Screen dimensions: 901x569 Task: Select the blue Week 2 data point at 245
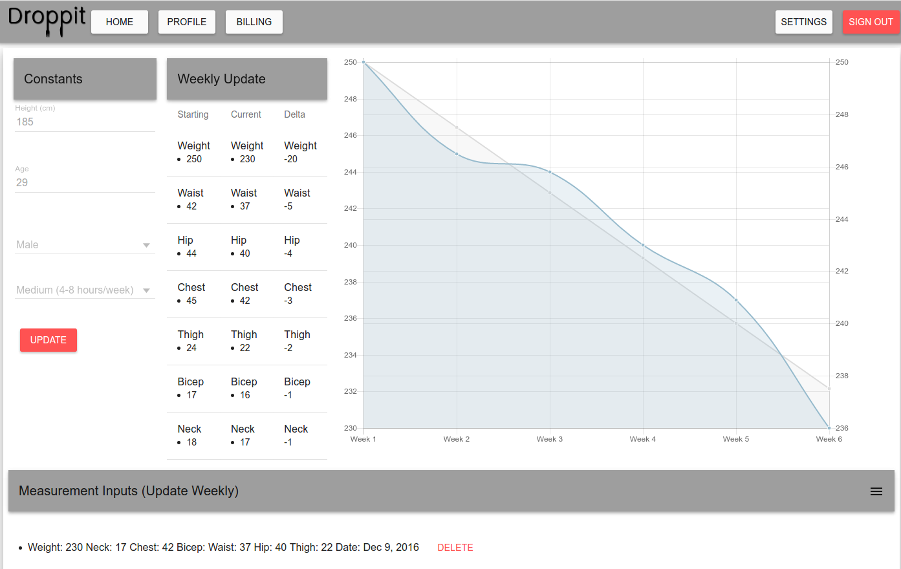pos(457,154)
